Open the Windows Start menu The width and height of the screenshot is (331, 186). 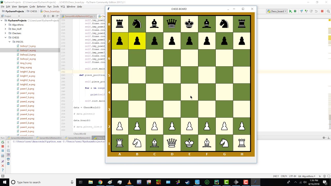pyautogui.click(x=5, y=182)
